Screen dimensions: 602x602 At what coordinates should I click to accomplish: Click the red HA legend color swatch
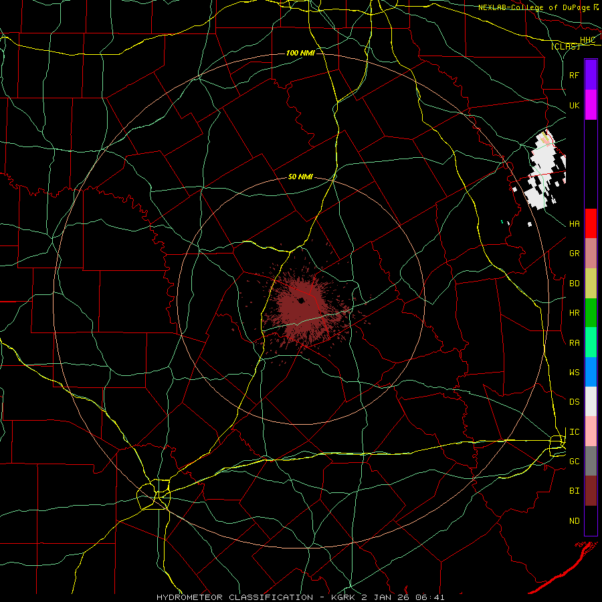[x=591, y=223]
